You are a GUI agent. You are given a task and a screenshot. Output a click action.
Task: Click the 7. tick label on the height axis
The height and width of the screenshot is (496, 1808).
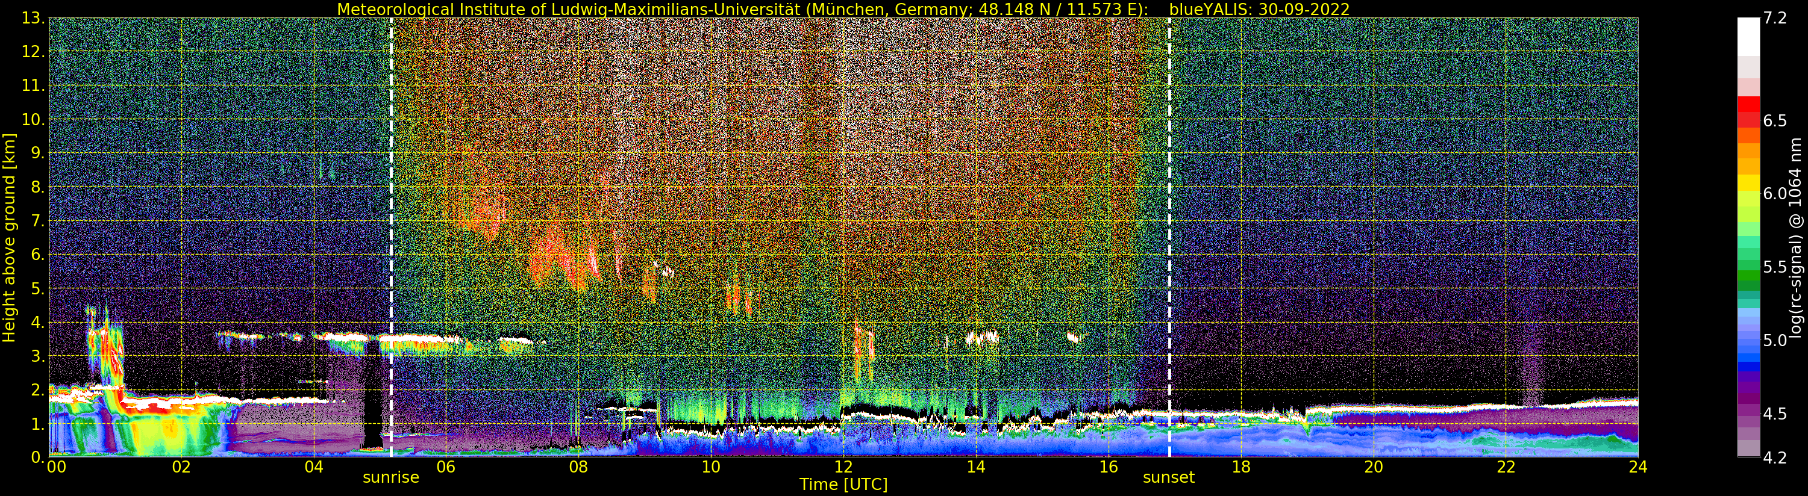point(37,221)
